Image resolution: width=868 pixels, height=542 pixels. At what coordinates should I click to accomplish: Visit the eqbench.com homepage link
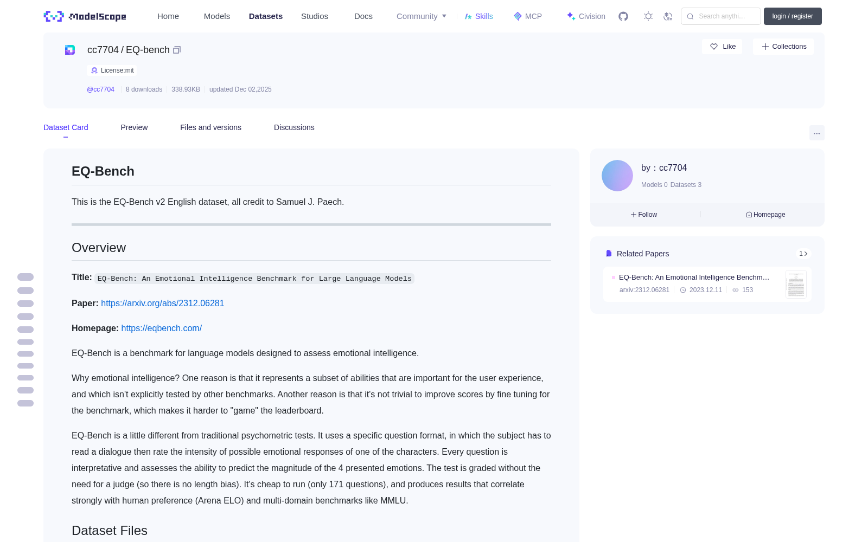tap(162, 328)
